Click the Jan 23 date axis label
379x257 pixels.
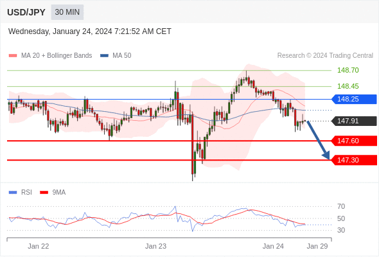click(x=155, y=246)
